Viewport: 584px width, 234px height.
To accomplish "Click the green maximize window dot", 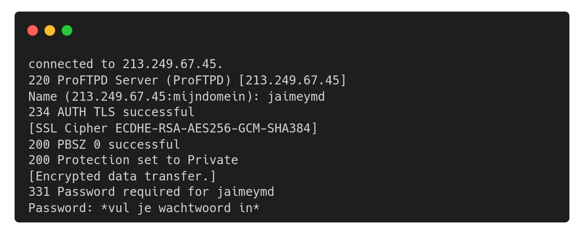I will [67, 30].
